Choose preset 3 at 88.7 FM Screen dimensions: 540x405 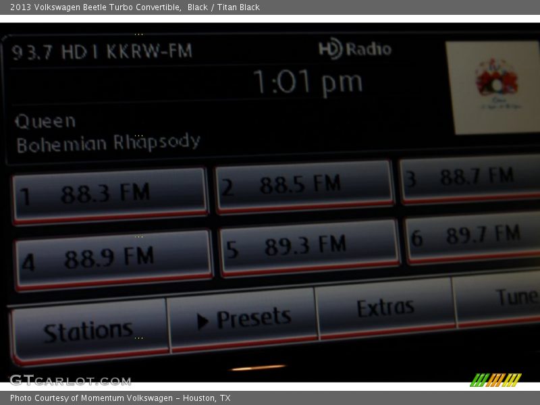(x=471, y=179)
